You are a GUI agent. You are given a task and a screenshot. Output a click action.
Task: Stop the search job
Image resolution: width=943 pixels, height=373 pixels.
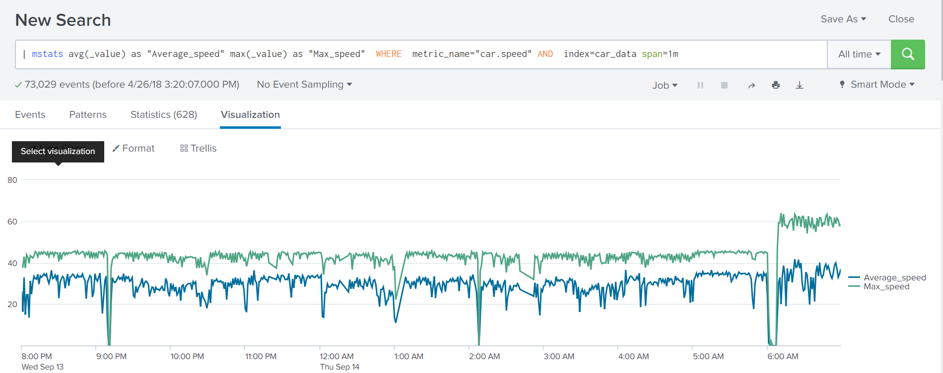pos(724,85)
